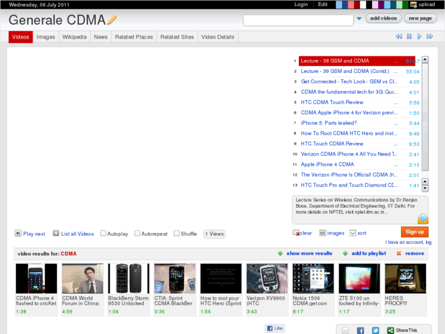This screenshot has width=445, height=334.
Task: Start playback with the play arrow
Action: (x=419, y=36)
